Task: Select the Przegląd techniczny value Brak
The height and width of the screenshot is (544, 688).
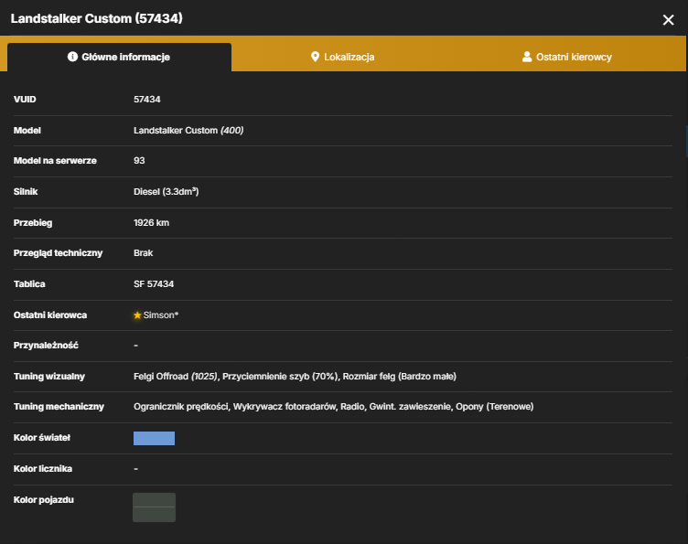Action: click(143, 253)
